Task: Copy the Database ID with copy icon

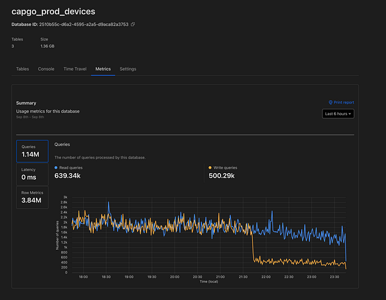Action: [x=133, y=24]
